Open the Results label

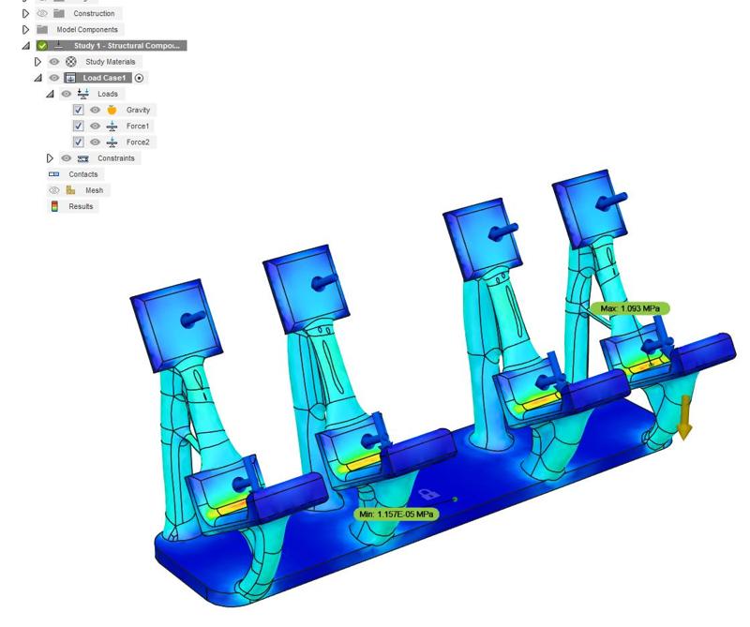81,206
